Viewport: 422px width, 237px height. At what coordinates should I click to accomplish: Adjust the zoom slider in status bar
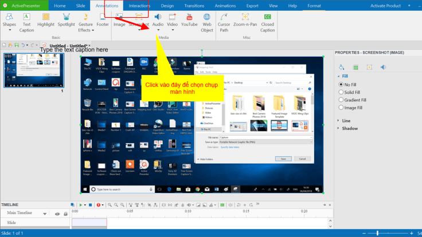pyautogui.click(x=377, y=233)
